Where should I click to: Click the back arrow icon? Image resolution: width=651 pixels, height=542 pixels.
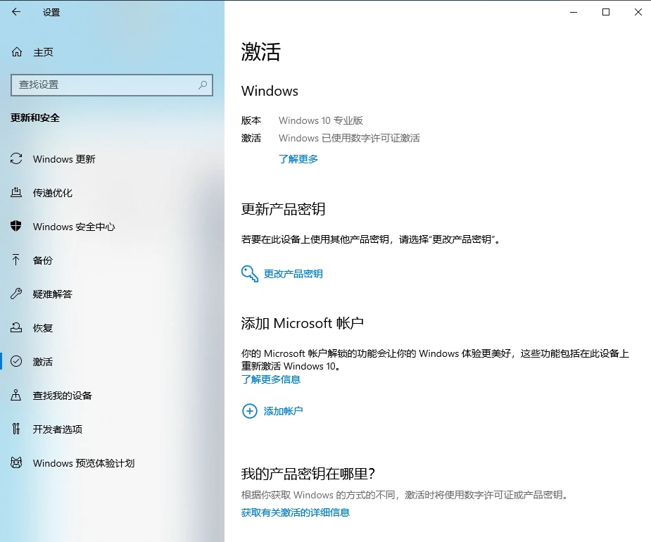pyautogui.click(x=16, y=12)
